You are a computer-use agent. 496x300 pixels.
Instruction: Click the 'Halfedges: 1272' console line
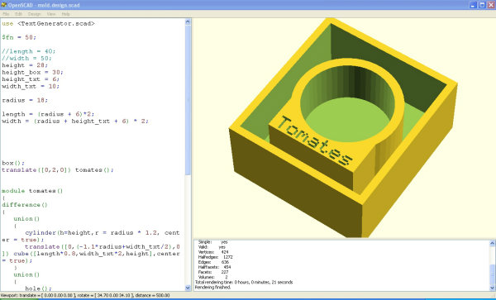coord(215,257)
